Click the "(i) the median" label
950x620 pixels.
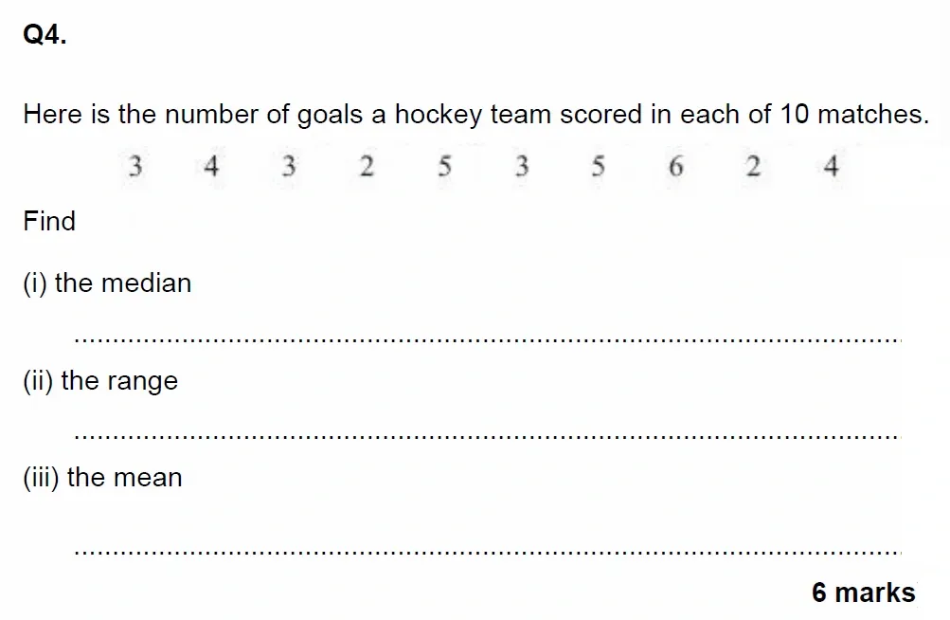pos(107,283)
